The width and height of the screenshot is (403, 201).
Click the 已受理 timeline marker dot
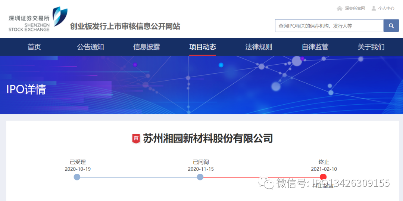click(x=77, y=177)
